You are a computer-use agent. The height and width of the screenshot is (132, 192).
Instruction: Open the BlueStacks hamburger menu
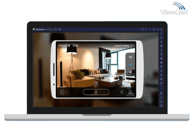[x=146, y=29]
